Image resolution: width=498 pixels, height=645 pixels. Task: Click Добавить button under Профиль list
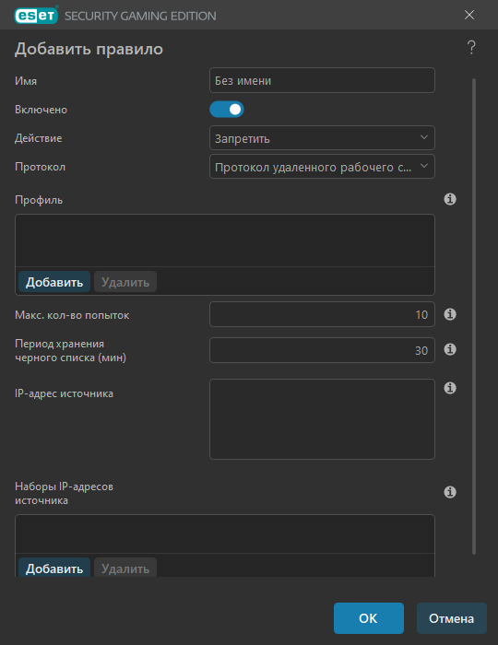click(x=54, y=282)
